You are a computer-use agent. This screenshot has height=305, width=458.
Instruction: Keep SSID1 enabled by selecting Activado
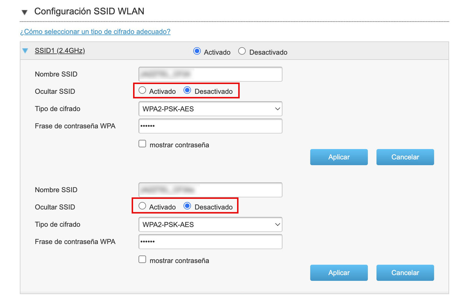pyautogui.click(x=197, y=51)
